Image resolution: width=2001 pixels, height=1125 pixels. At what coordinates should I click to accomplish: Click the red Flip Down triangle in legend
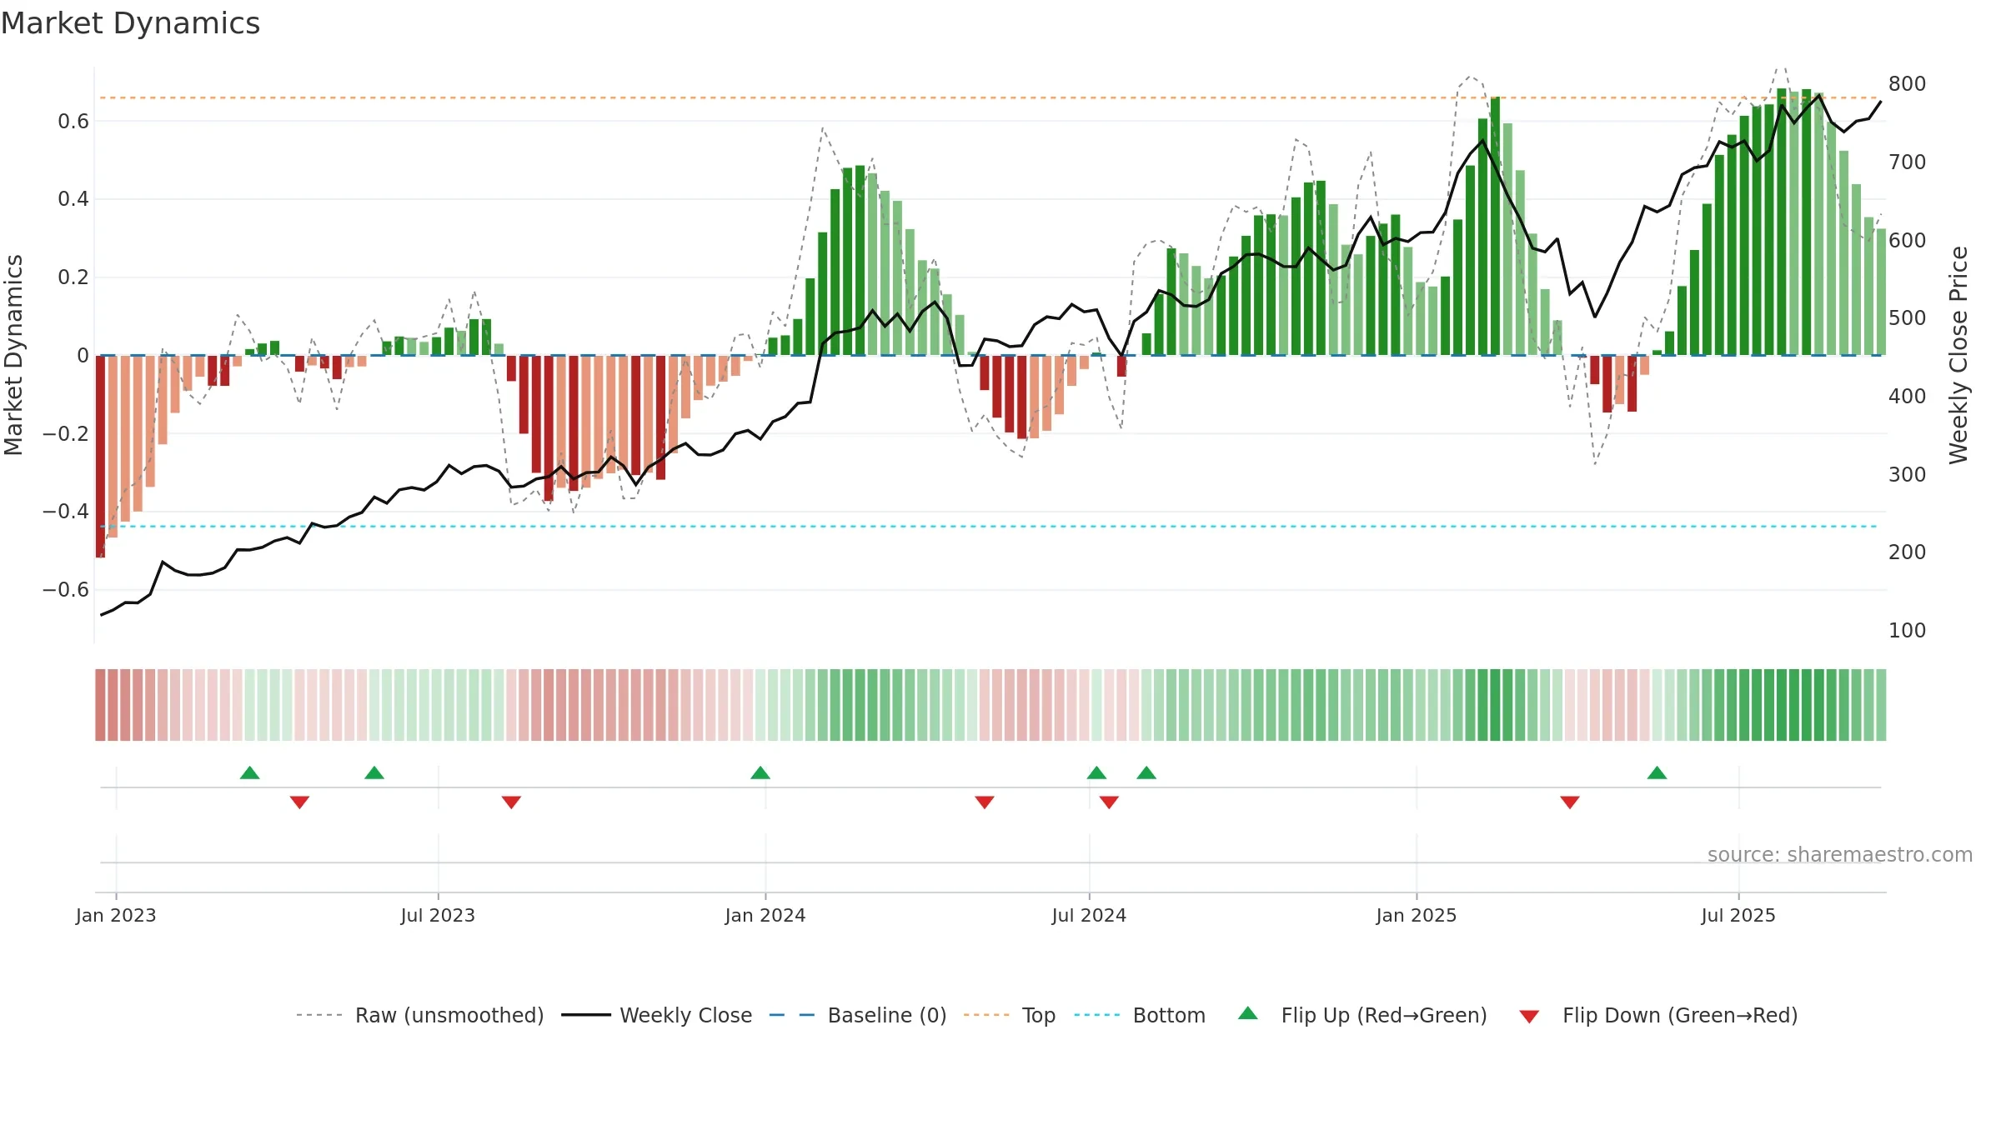tap(1529, 1017)
